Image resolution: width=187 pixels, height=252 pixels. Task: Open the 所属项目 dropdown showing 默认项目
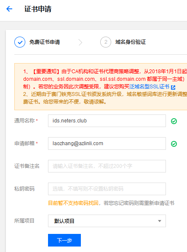point(107,221)
